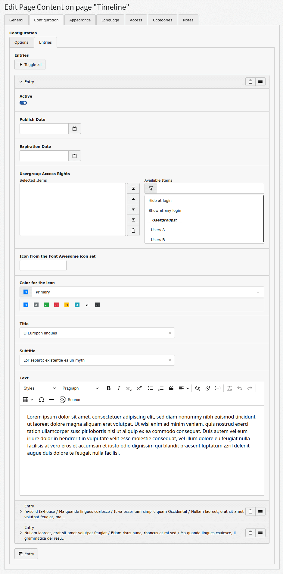283x574 pixels.
Task: Click the insert link icon
Action: pyautogui.click(x=207, y=388)
